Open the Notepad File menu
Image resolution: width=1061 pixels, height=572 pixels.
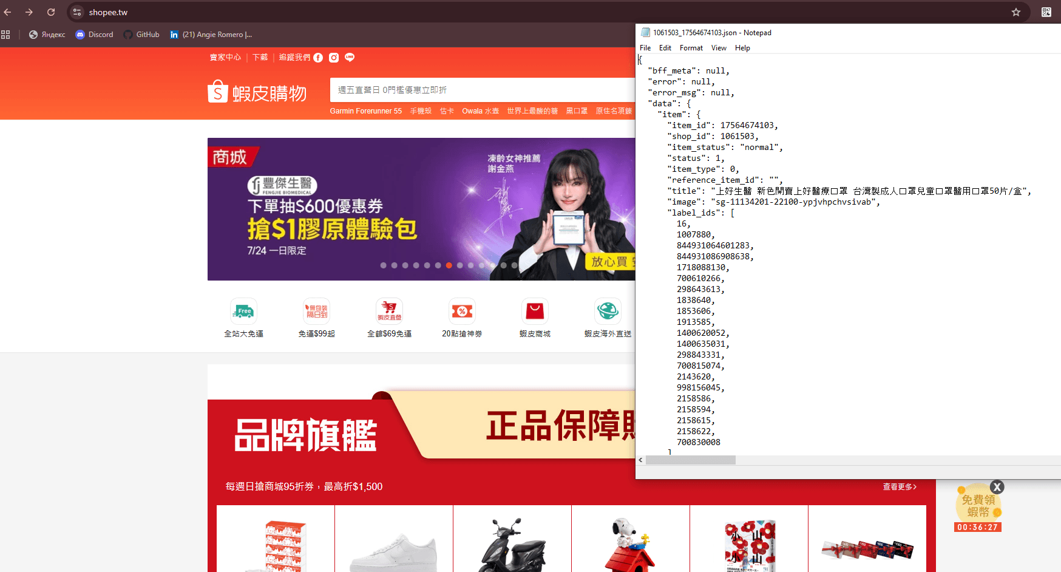pyautogui.click(x=645, y=48)
